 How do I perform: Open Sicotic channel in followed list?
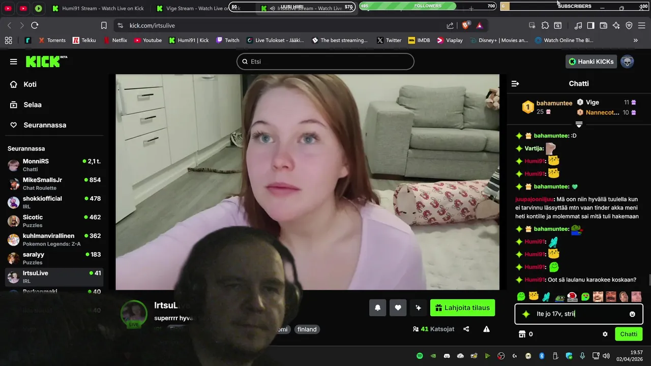click(x=54, y=221)
